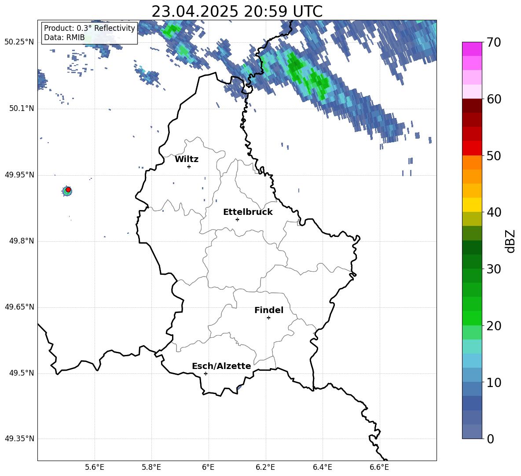Click the 6.6°E longitude label
521x476 pixels.
[x=379, y=467]
